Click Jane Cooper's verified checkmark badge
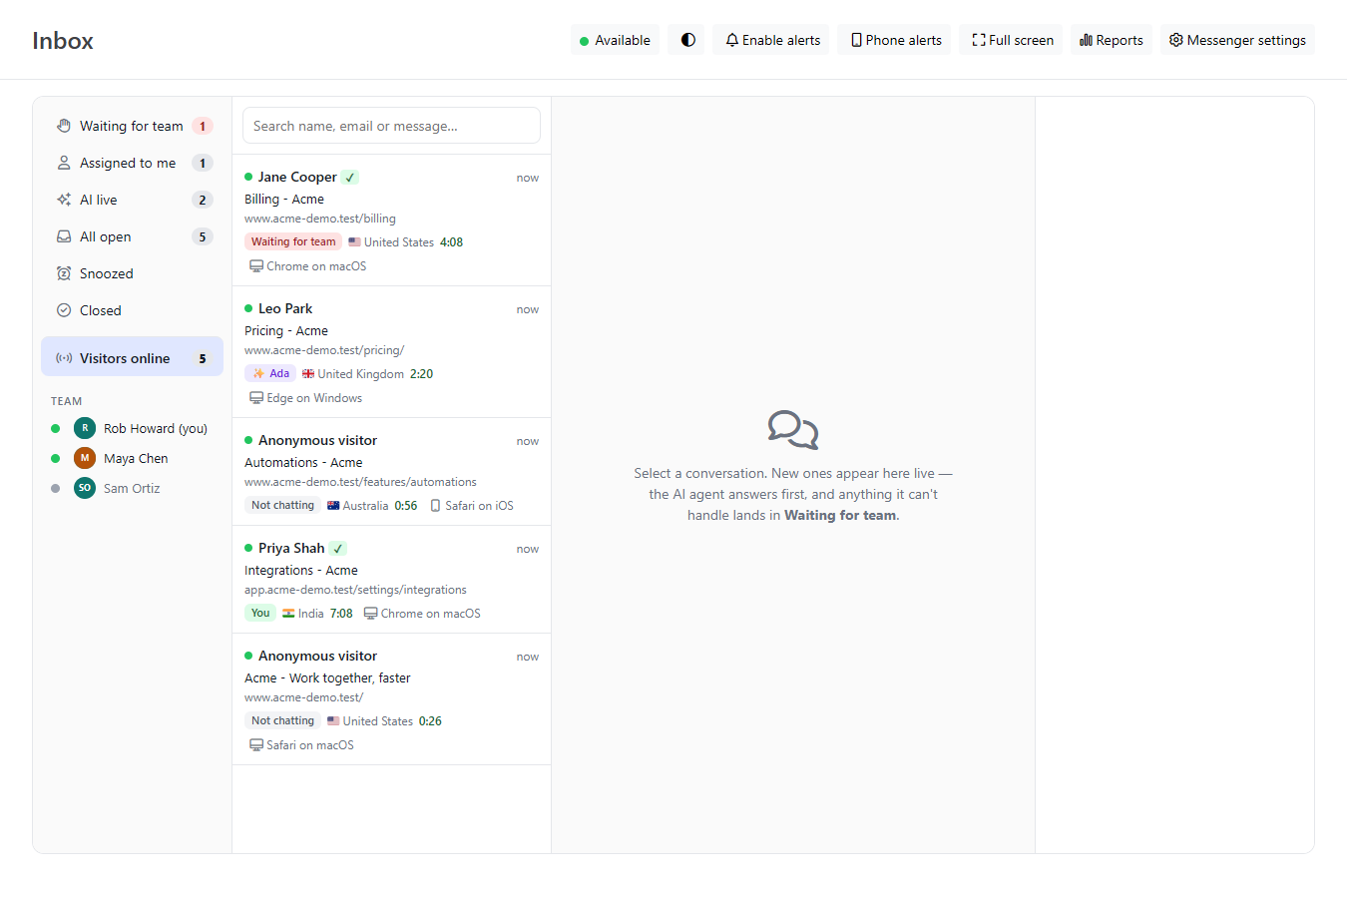 [x=349, y=177]
